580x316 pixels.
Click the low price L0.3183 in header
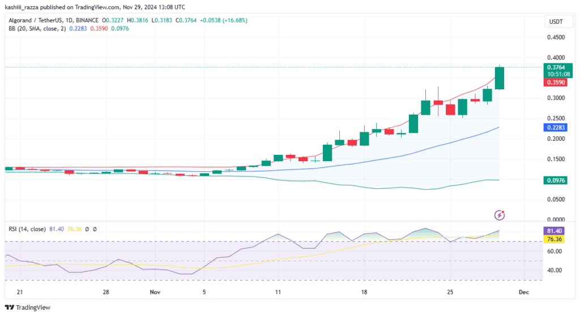[162, 20]
